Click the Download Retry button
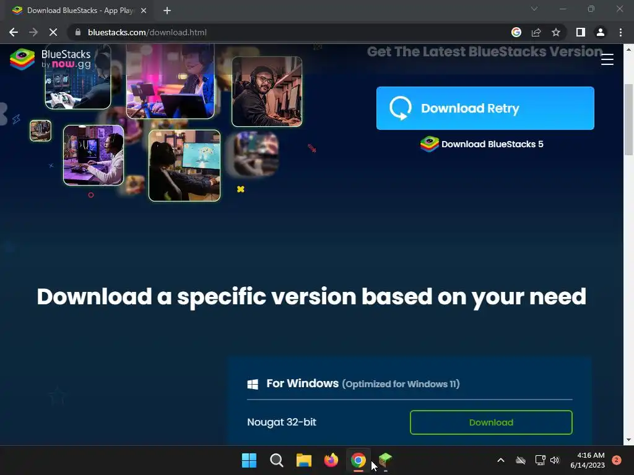Viewport: 634px width, 475px height. [x=485, y=108]
